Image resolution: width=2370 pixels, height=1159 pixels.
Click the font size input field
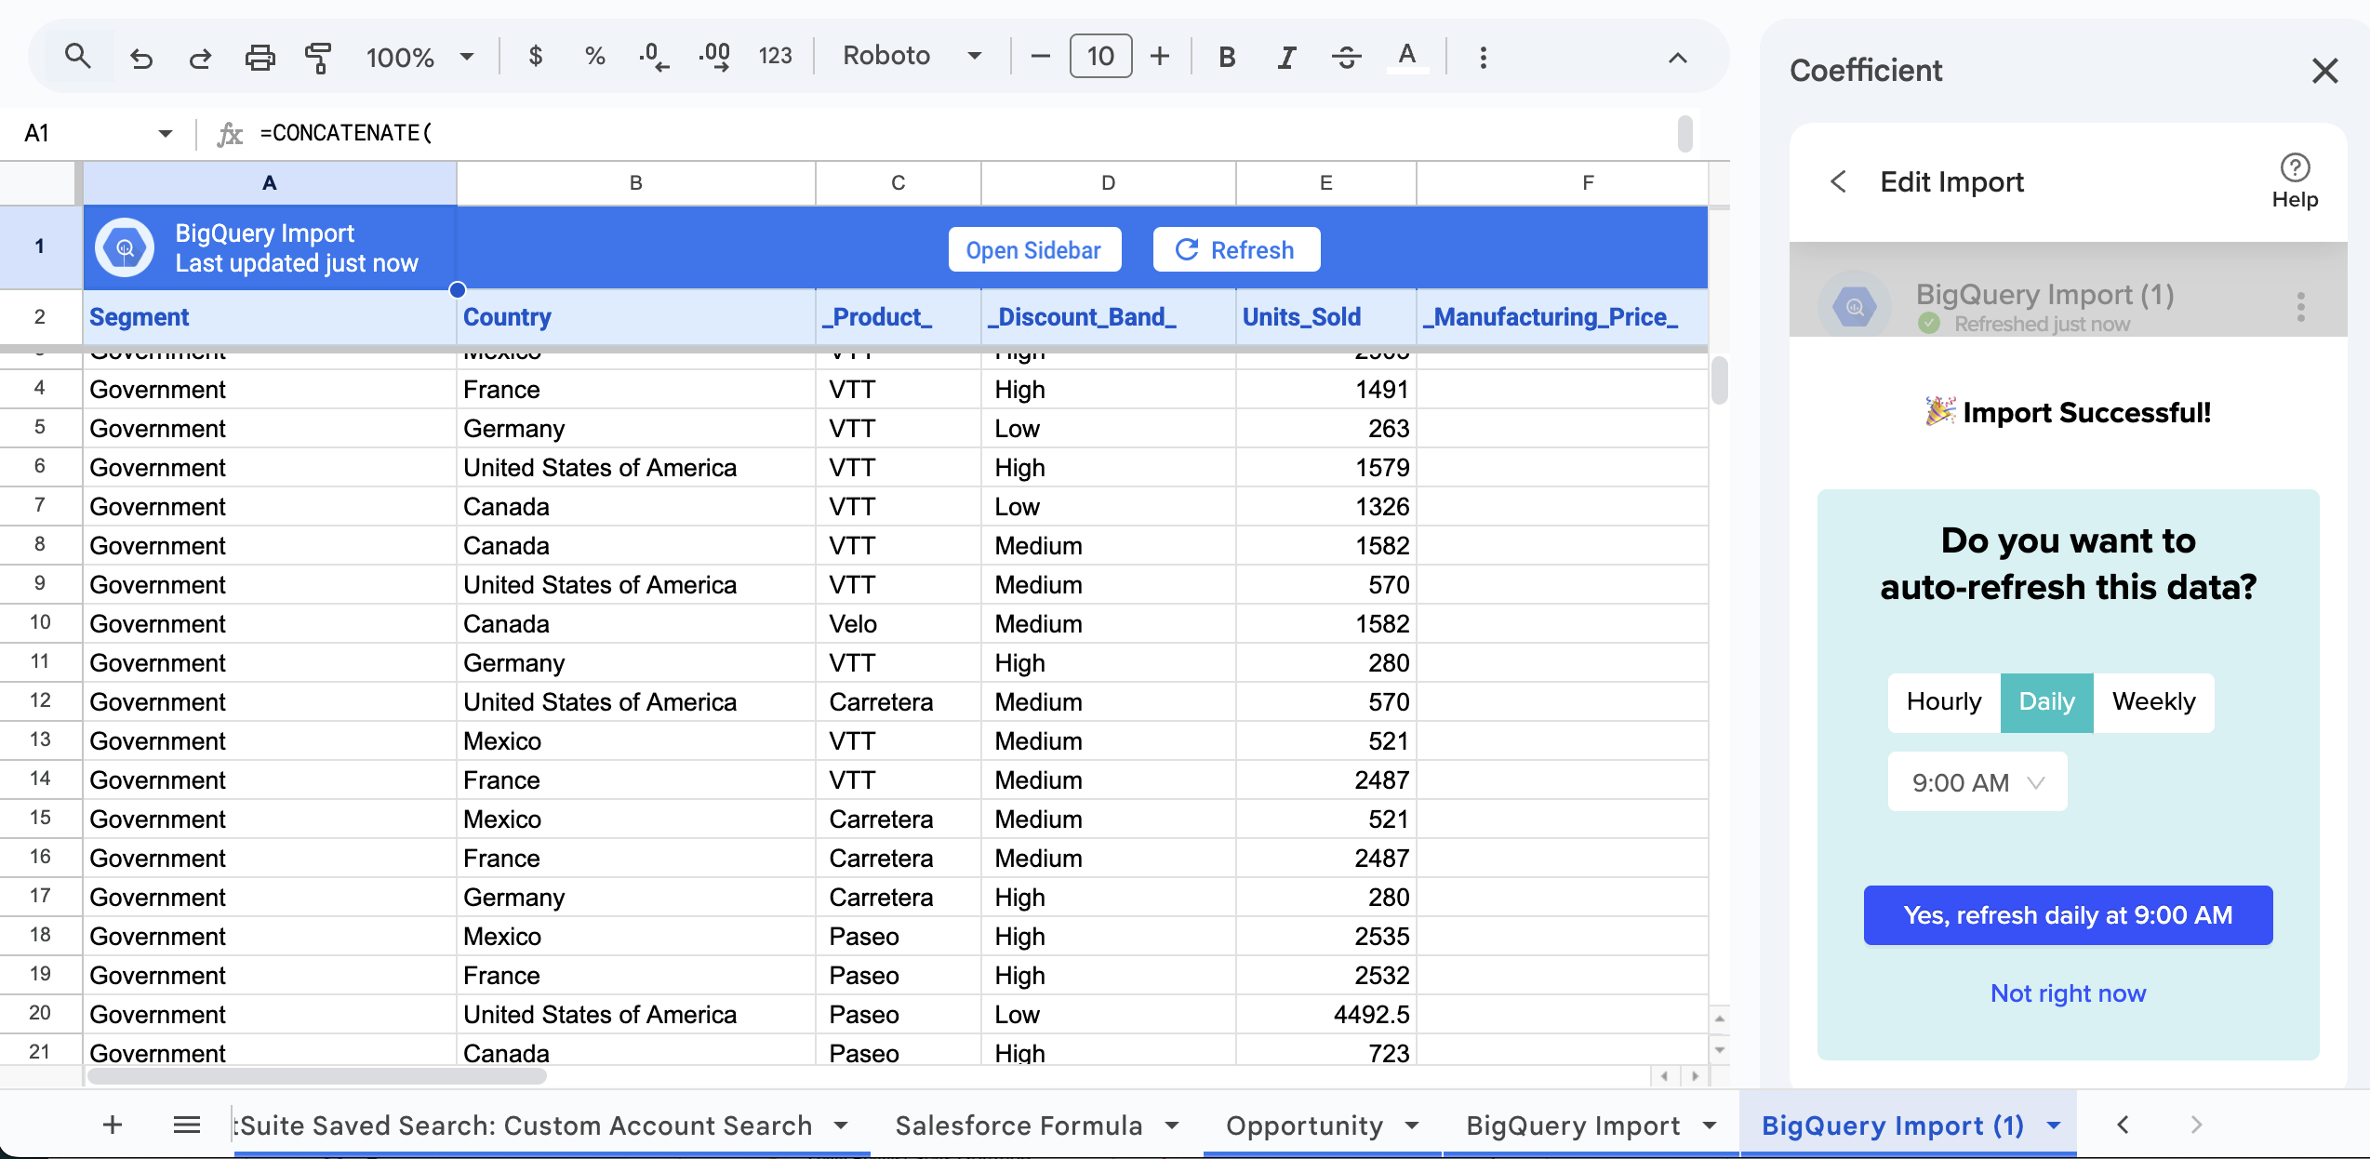(1099, 57)
